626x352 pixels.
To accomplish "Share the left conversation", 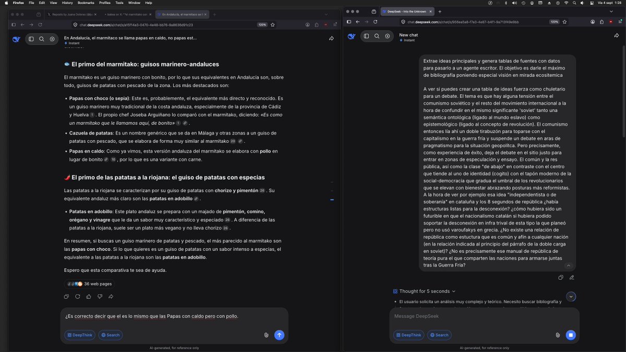I will click(331, 39).
